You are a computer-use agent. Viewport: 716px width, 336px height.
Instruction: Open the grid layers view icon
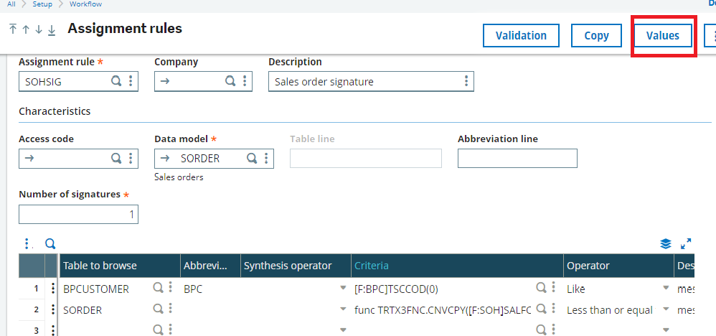666,244
